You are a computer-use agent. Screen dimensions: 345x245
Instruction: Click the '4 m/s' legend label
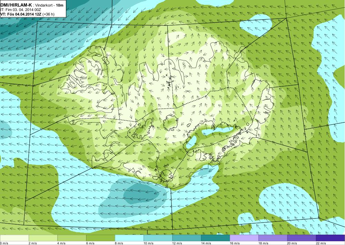[x=61, y=243]
